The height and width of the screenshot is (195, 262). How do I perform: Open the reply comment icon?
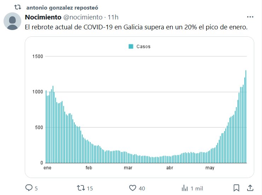point(29,188)
